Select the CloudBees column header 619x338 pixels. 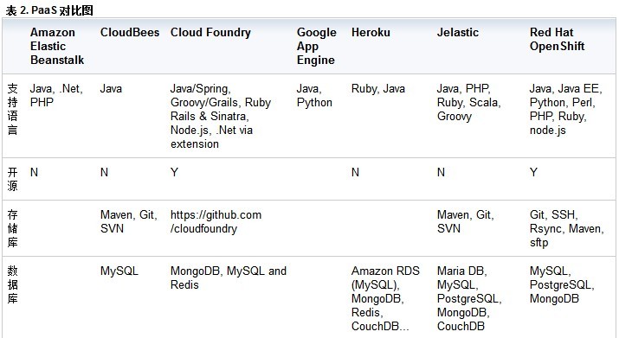tap(130, 32)
